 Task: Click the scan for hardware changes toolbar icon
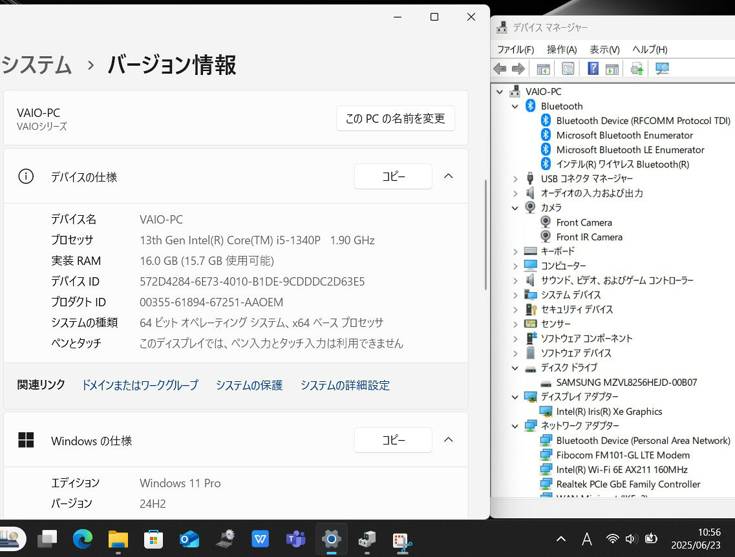(x=662, y=69)
